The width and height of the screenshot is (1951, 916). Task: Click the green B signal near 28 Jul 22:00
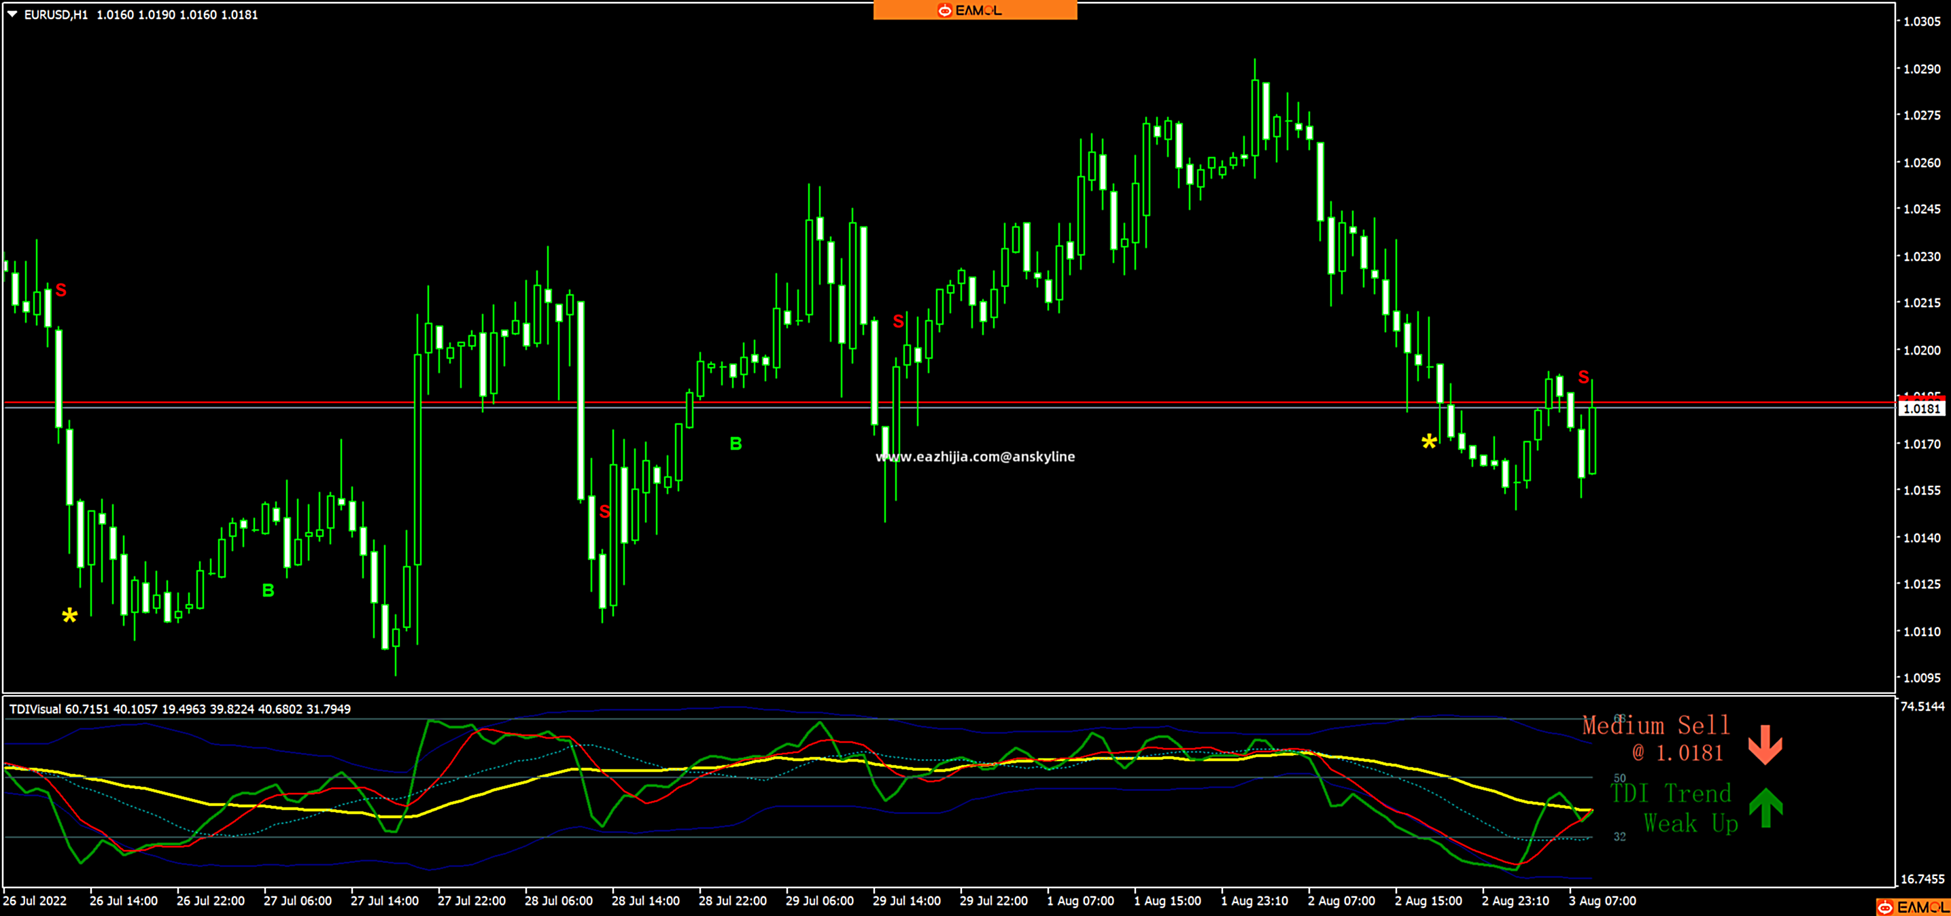pyautogui.click(x=736, y=444)
